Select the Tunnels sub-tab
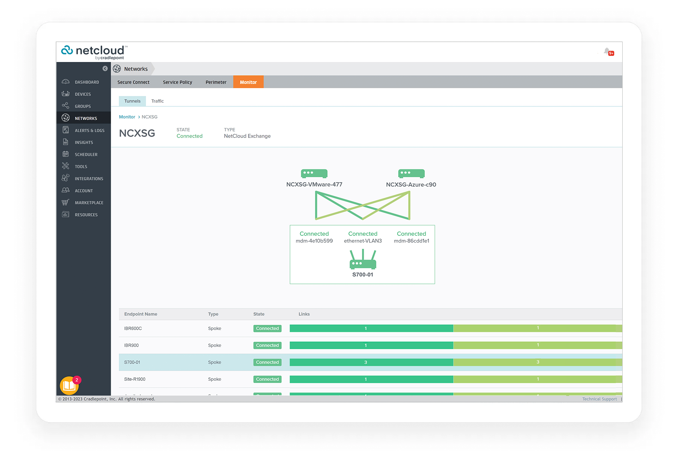Viewport: 682px width, 451px height. click(132, 101)
